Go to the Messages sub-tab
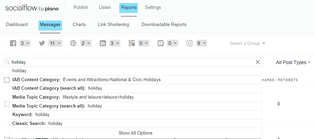This screenshot has width=314, height=139. (x=50, y=25)
